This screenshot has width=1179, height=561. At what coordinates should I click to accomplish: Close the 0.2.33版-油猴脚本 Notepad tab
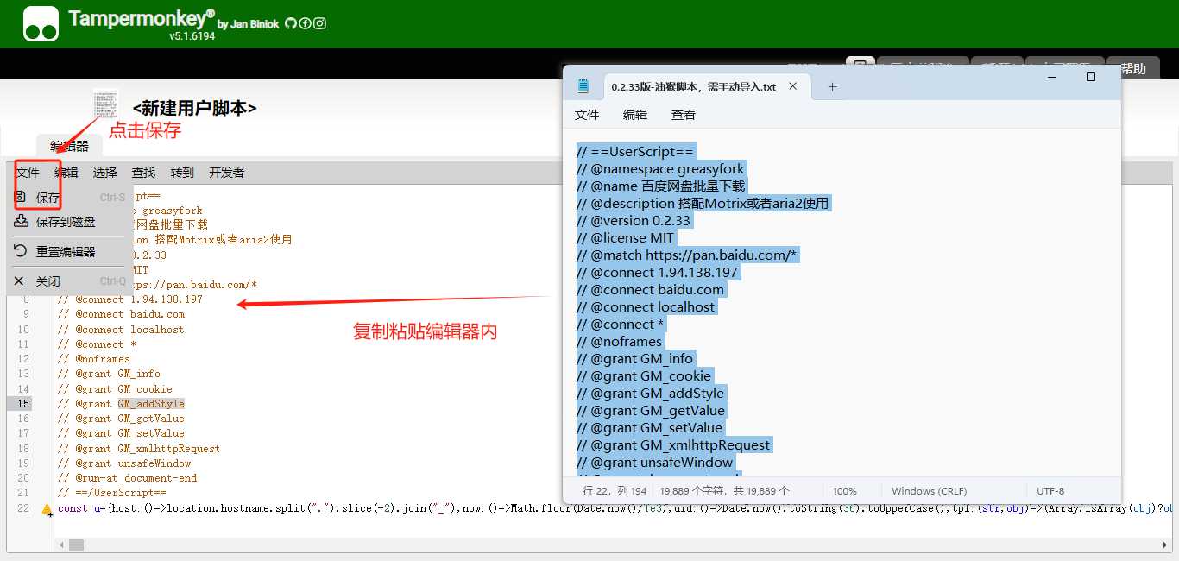coord(792,86)
